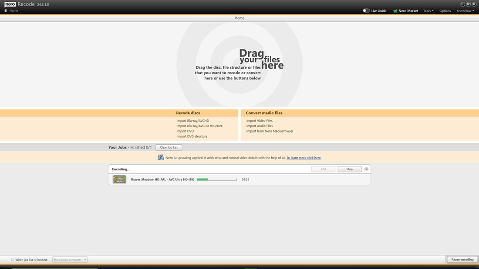The image size is (479, 269).
Task: Click Import Audio Files
Action: (x=260, y=126)
